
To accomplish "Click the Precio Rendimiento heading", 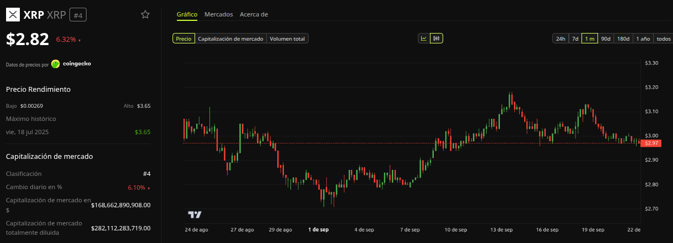I will tap(38, 89).
